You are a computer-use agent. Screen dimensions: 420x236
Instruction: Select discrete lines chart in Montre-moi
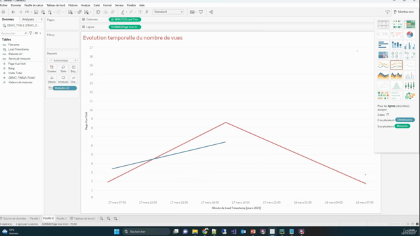396,65
